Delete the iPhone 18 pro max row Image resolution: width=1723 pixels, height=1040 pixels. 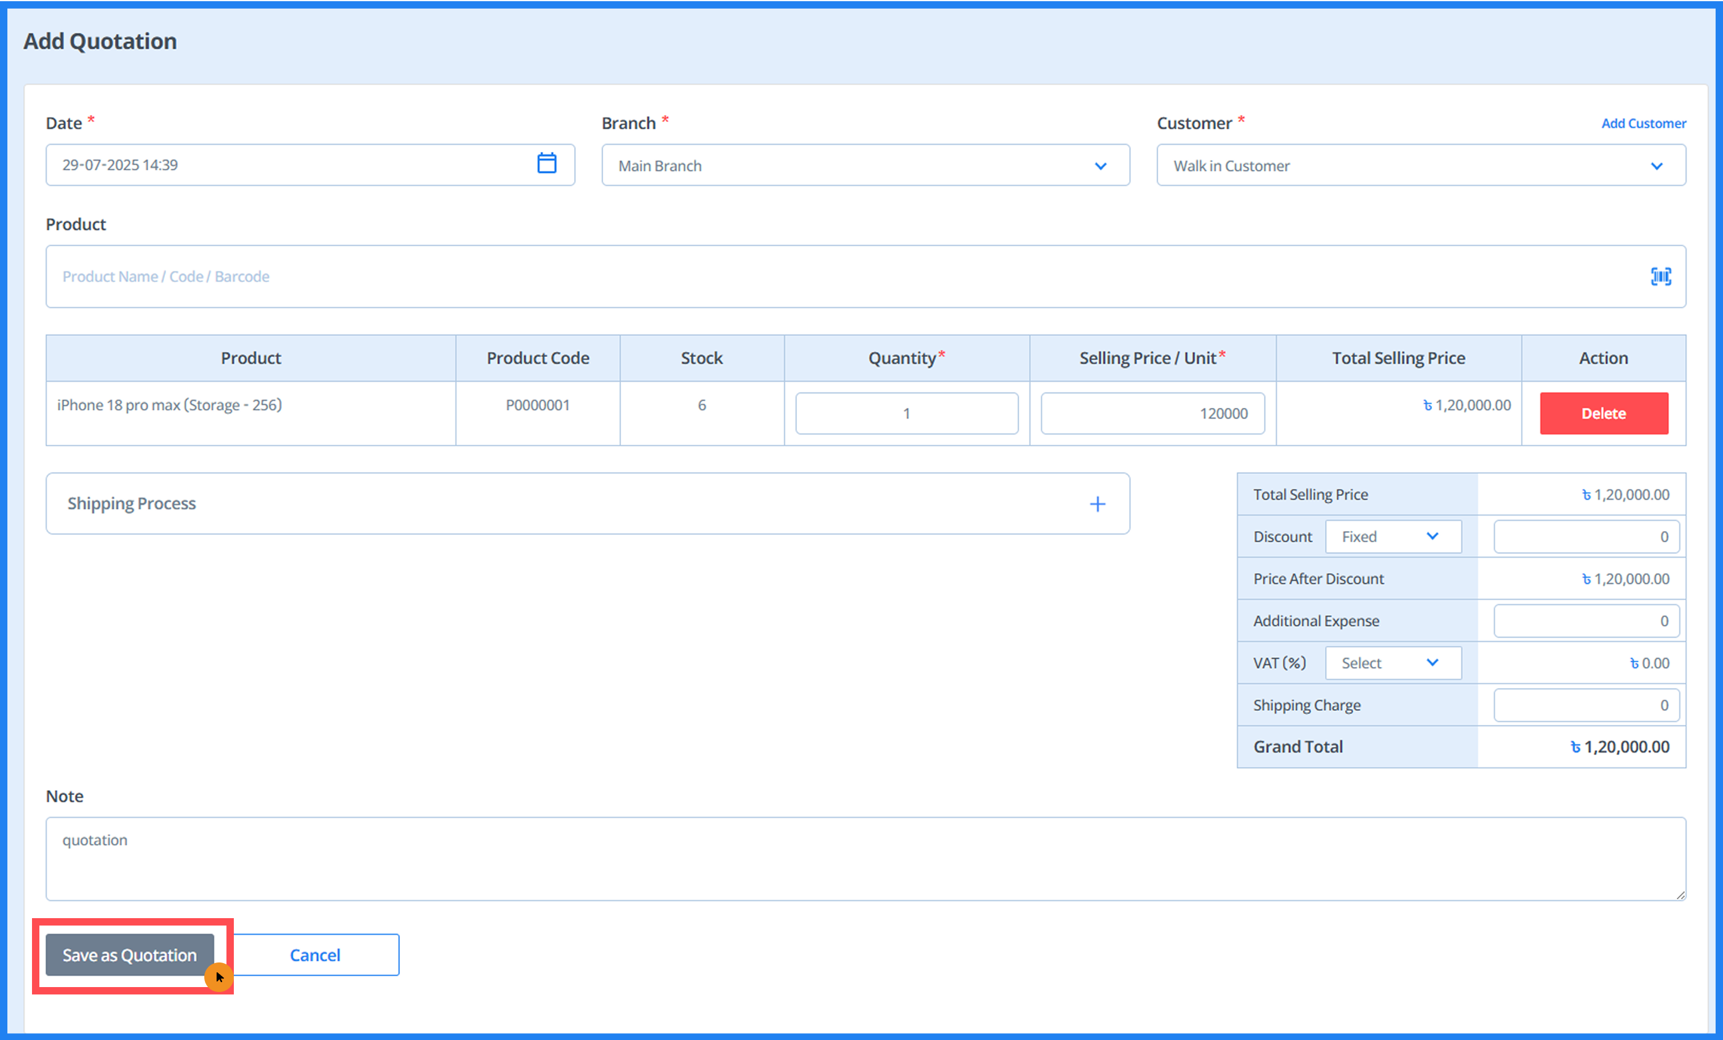(x=1604, y=414)
